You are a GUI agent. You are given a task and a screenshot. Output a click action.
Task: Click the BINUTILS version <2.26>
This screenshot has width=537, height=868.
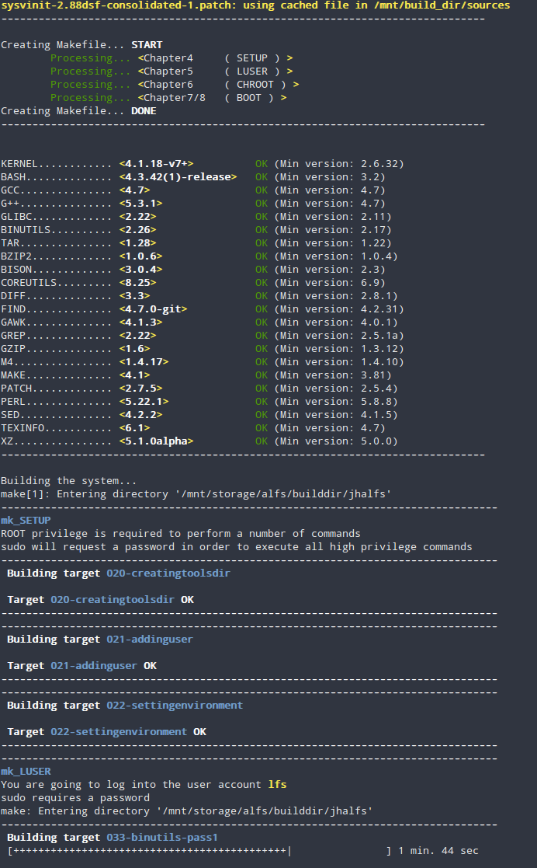coord(137,230)
